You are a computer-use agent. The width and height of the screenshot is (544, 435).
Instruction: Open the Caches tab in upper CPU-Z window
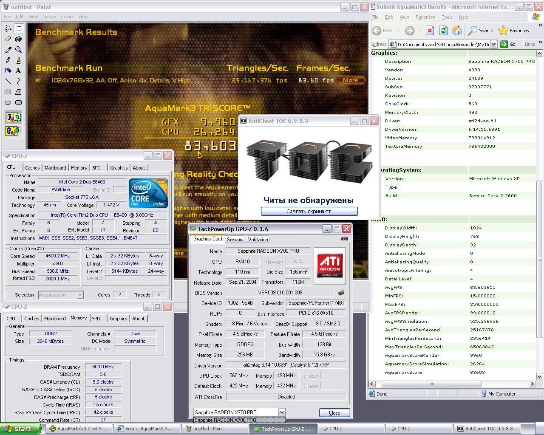[x=32, y=168]
